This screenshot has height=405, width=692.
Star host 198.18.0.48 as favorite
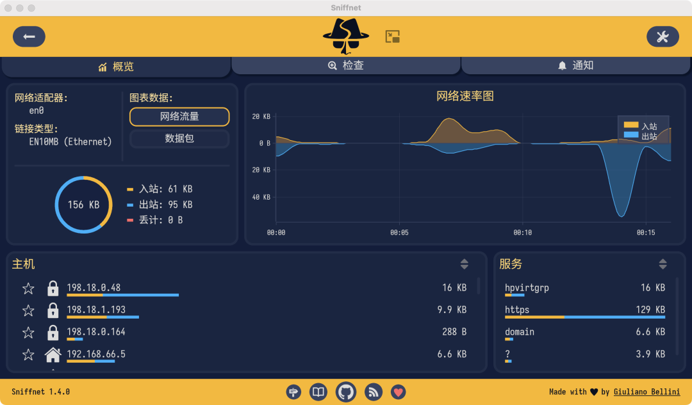coord(28,289)
